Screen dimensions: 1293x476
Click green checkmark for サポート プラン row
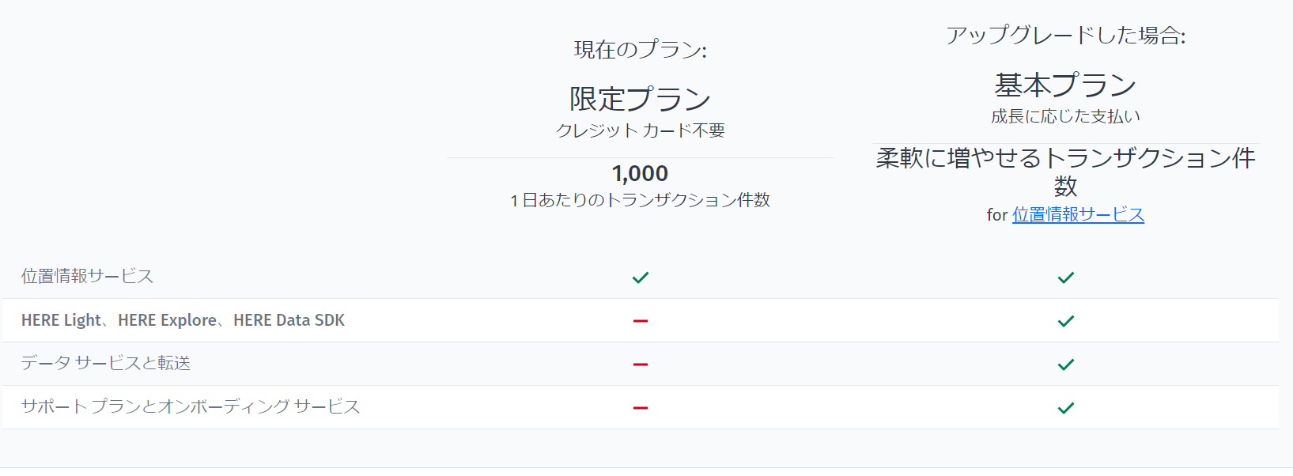point(1066,408)
